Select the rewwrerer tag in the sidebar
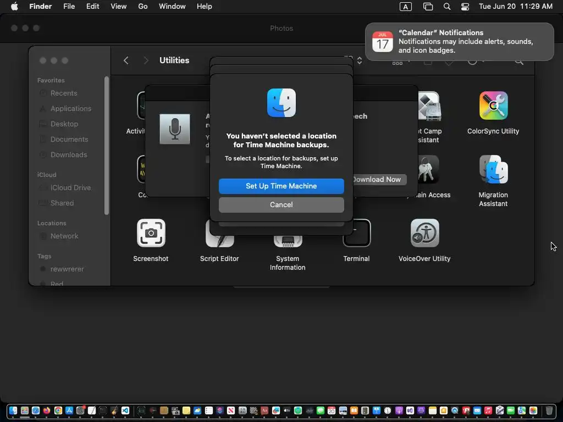 pyautogui.click(x=67, y=269)
